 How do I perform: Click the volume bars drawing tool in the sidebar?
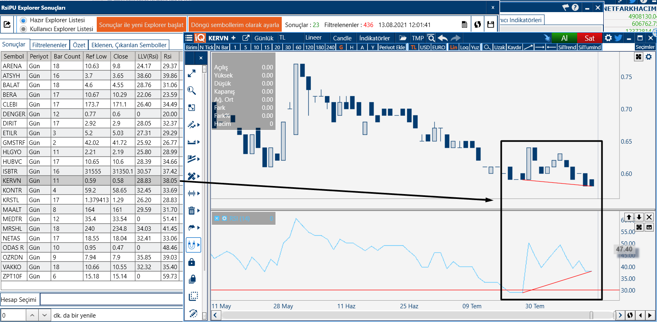point(191,193)
